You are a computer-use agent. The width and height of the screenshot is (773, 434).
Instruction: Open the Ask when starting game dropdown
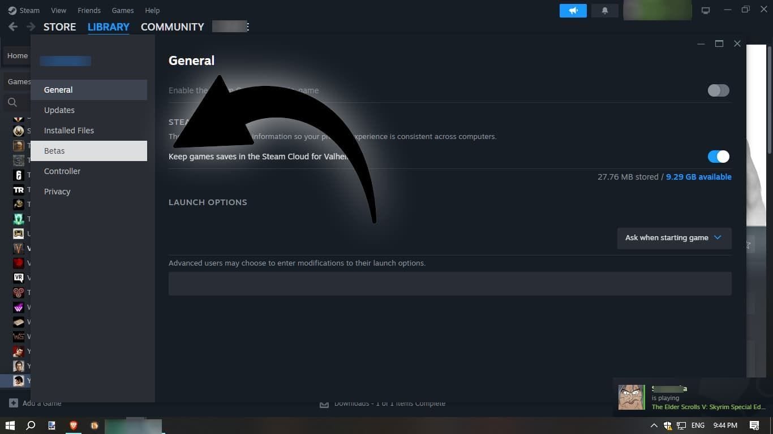coord(673,237)
